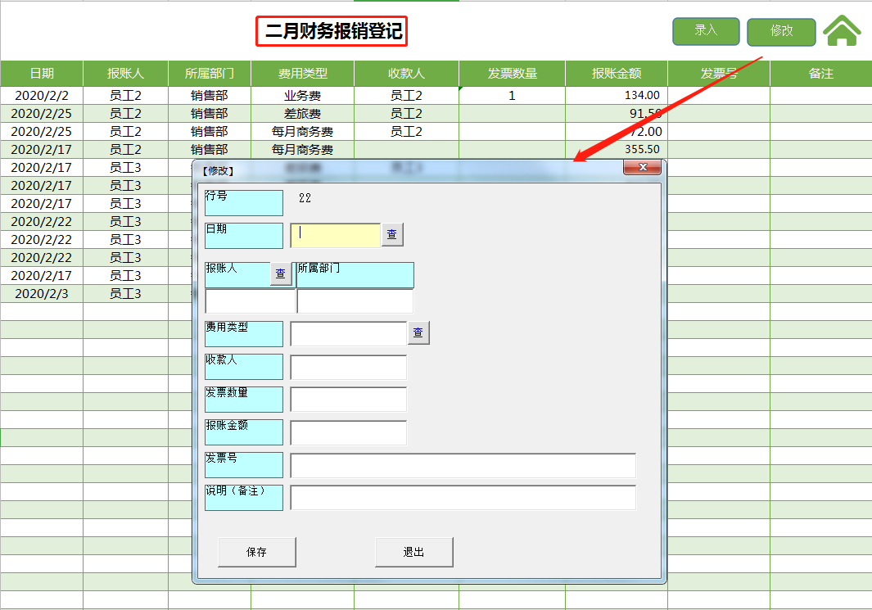The image size is (872, 610).
Task: Select the 报账金额 column header
Action: [x=617, y=73]
